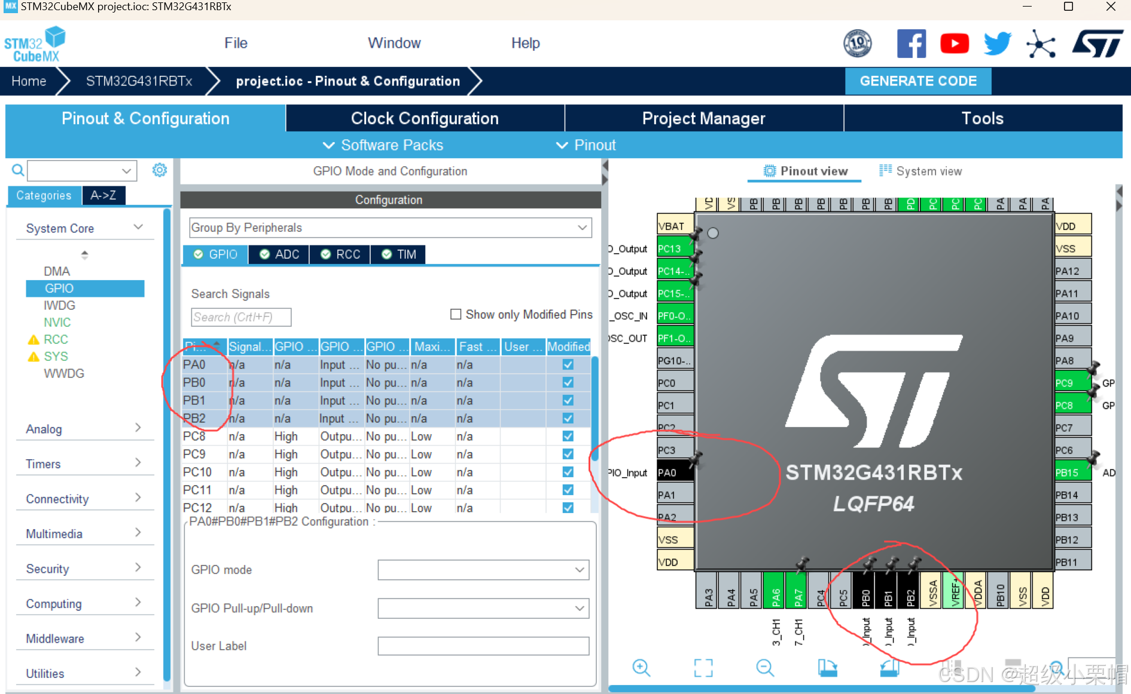Open the Pinout dropdown menu

click(x=586, y=145)
